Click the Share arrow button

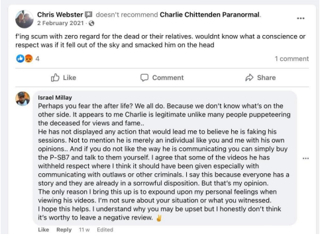coord(260,77)
